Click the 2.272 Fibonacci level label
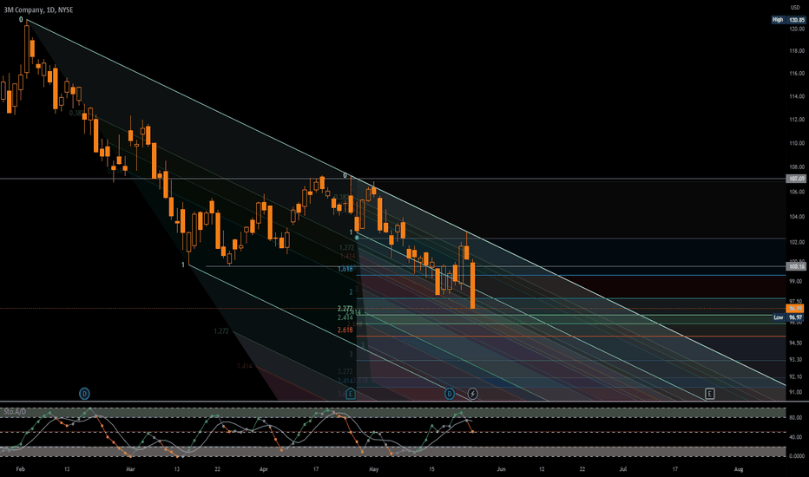Screen dimensions: 809x477 [345, 309]
